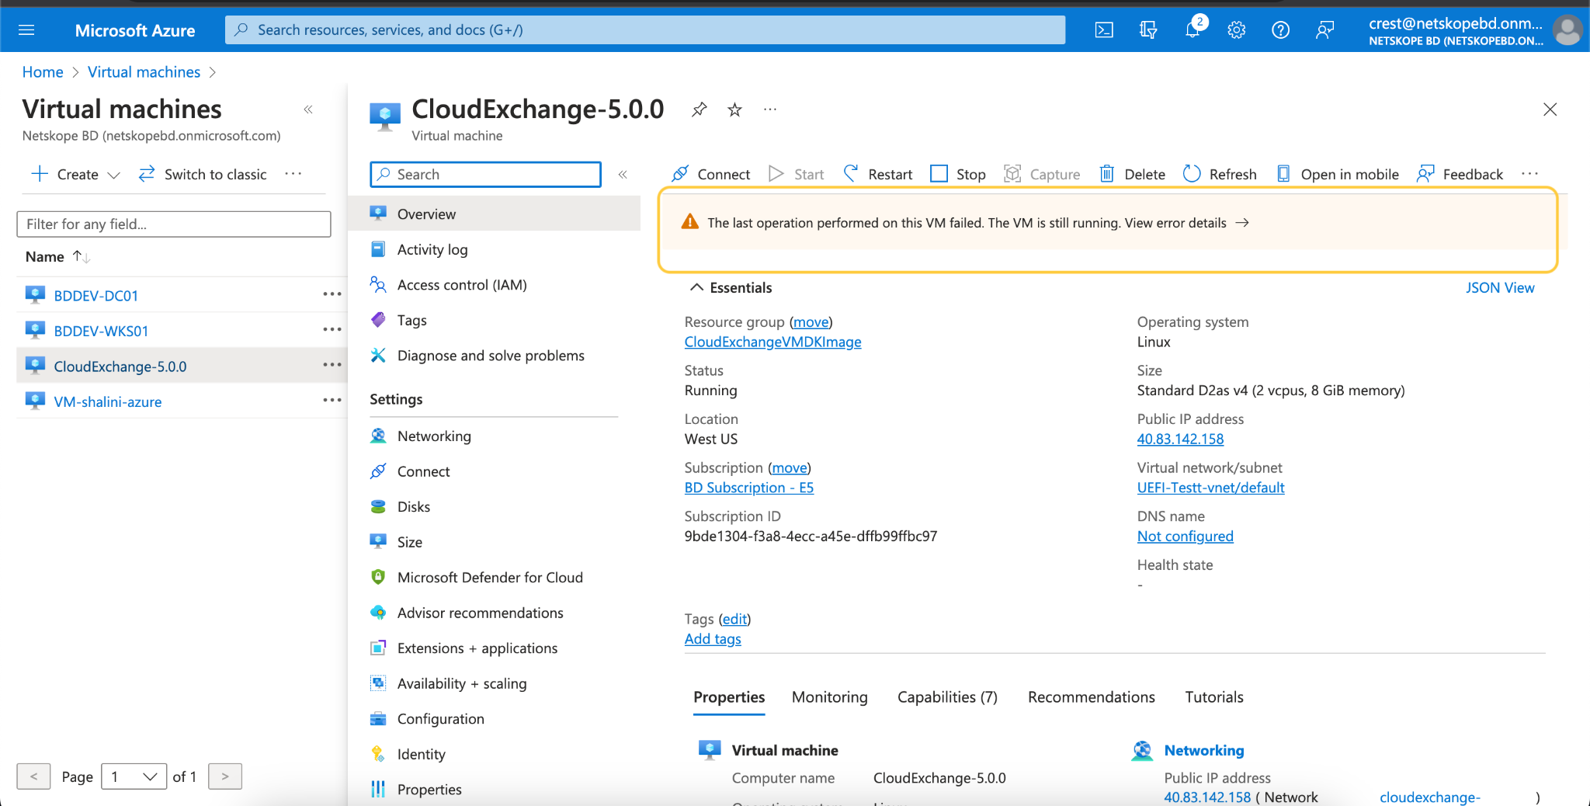
Task: Open more commands ellipsis beside Switch to classic
Action: click(293, 174)
